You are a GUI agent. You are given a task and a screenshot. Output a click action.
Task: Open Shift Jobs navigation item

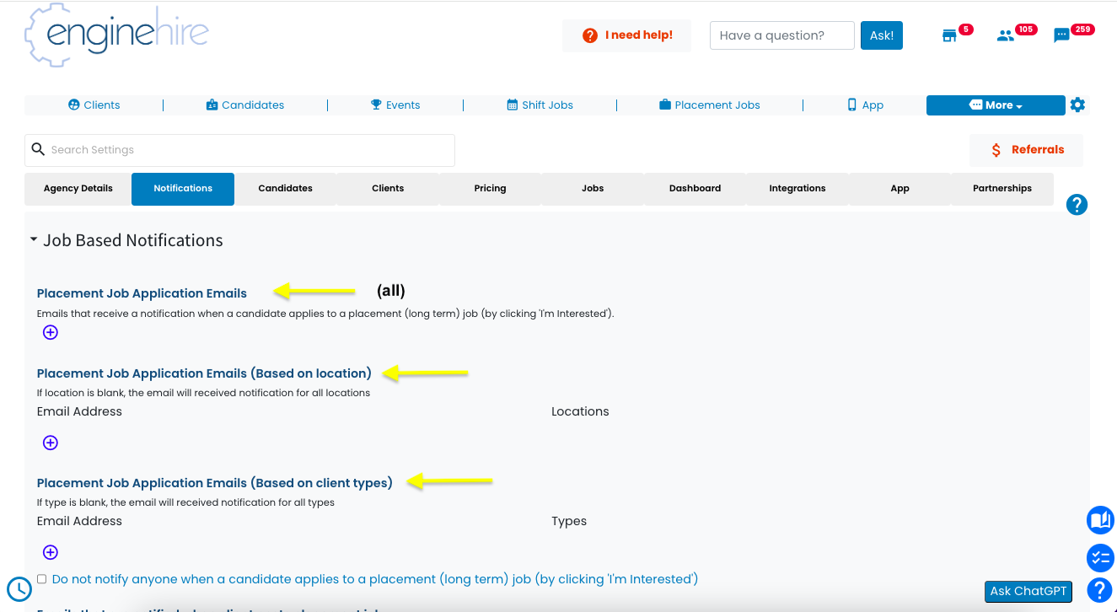pyautogui.click(x=540, y=105)
